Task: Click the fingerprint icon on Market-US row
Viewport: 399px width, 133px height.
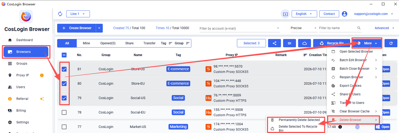Action: tap(357, 127)
